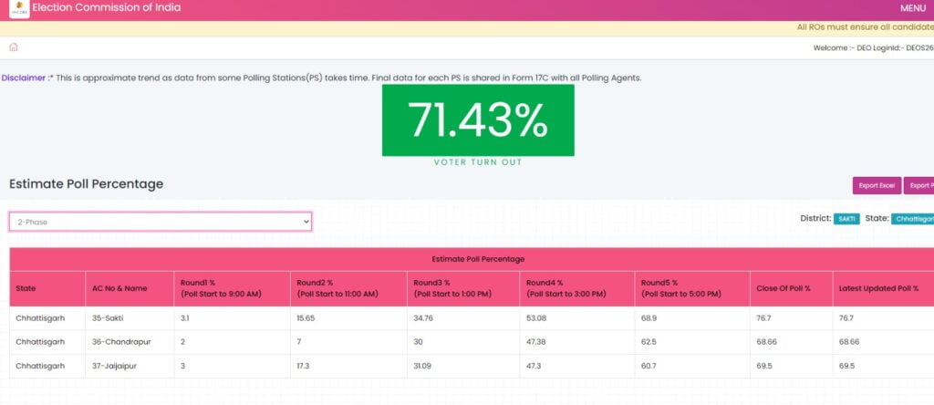The height and width of the screenshot is (405, 934).
Task: Click the Export Excel button
Action: pyautogui.click(x=877, y=185)
